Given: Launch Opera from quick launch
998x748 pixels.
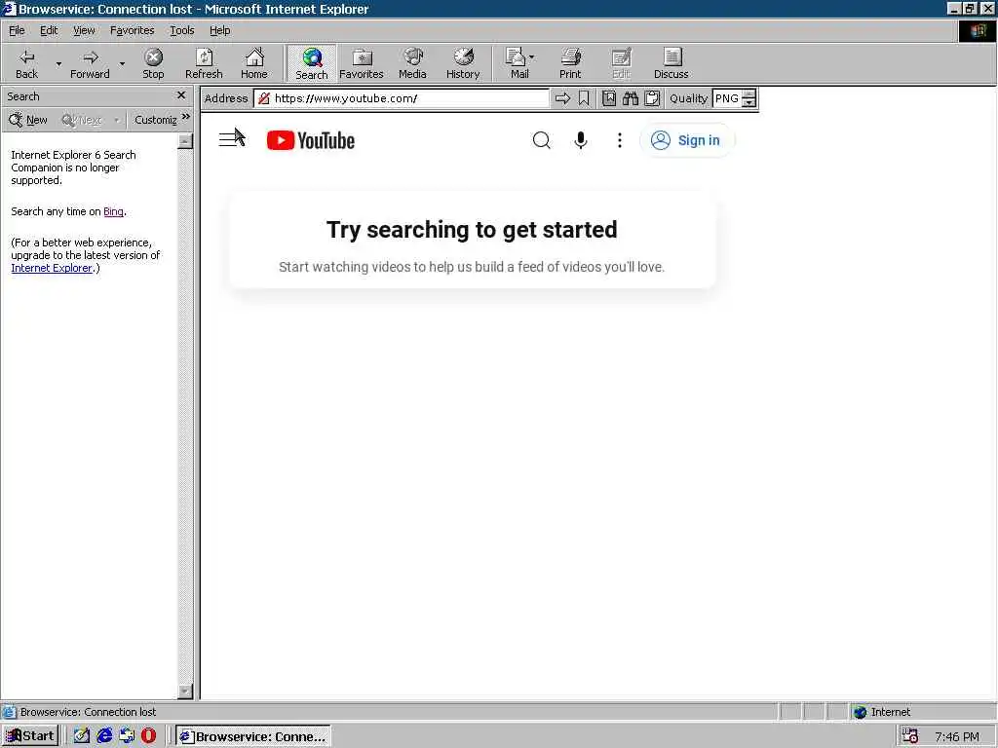Looking at the screenshot, I should pos(149,736).
